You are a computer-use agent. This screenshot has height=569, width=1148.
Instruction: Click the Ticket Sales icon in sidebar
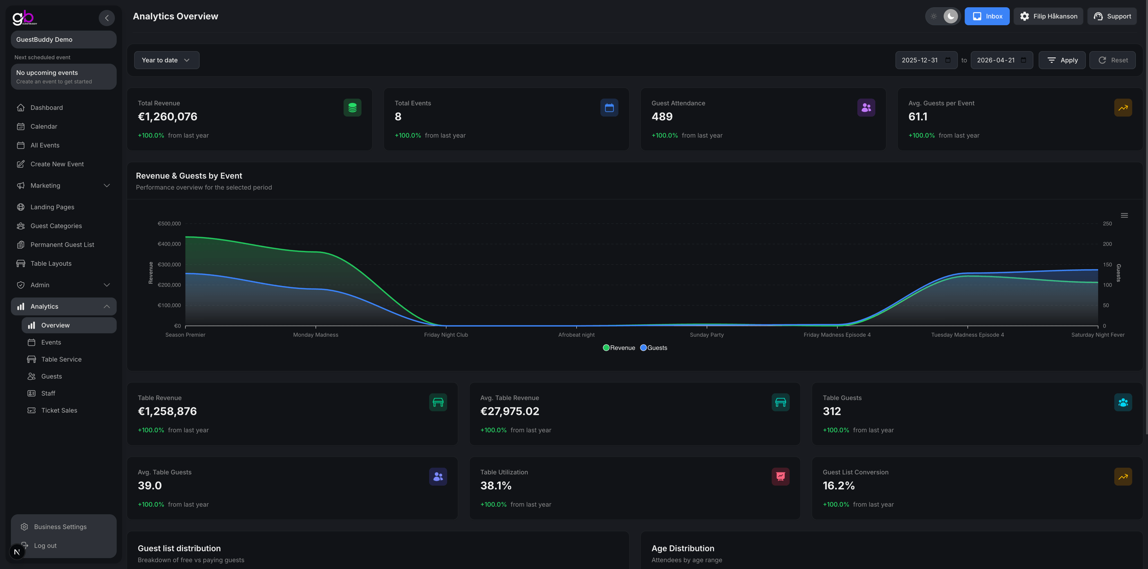[30, 410]
